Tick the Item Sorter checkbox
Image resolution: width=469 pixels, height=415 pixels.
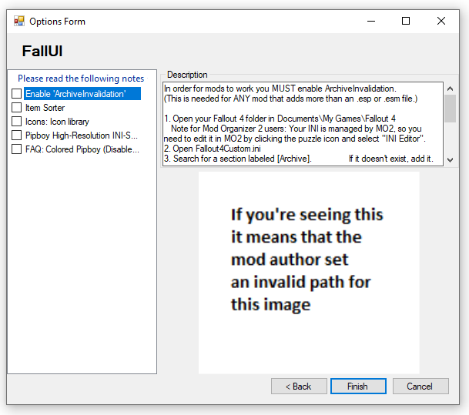pos(16,108)
